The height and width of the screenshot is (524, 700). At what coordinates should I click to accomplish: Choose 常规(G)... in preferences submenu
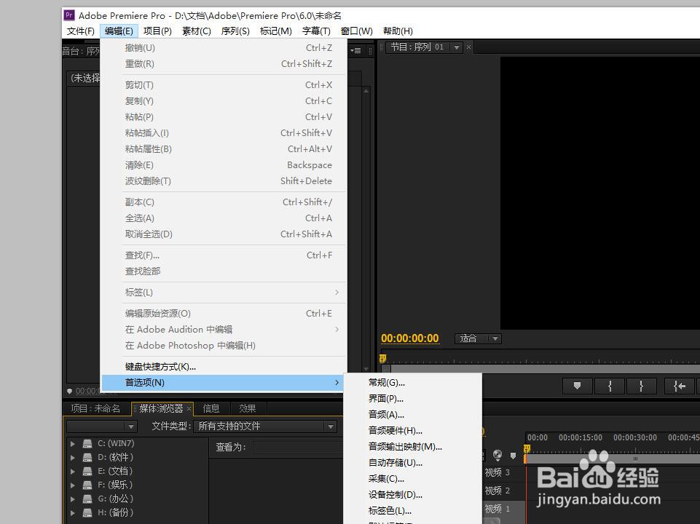(x=412, y=383)
